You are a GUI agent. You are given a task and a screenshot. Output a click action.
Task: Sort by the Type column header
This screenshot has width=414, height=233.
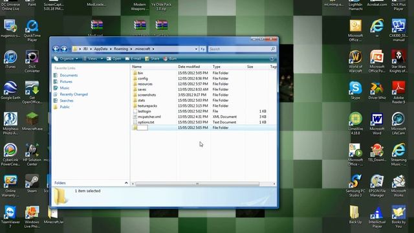pos(228,67)
